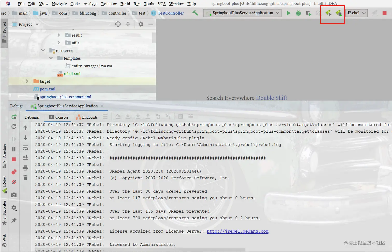Collapse the resources folder

click(x=43, y=50)
